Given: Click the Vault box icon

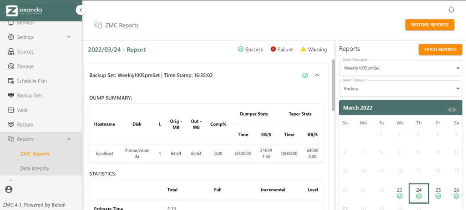Looking at the screenshot, I should coord(11,110).
